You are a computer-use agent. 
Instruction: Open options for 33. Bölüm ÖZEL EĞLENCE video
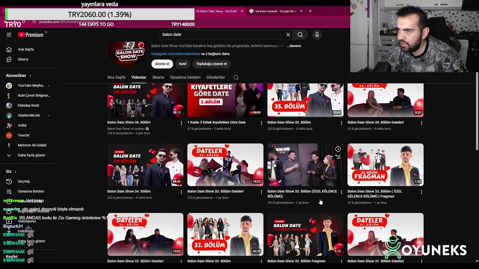pos(341,192)
